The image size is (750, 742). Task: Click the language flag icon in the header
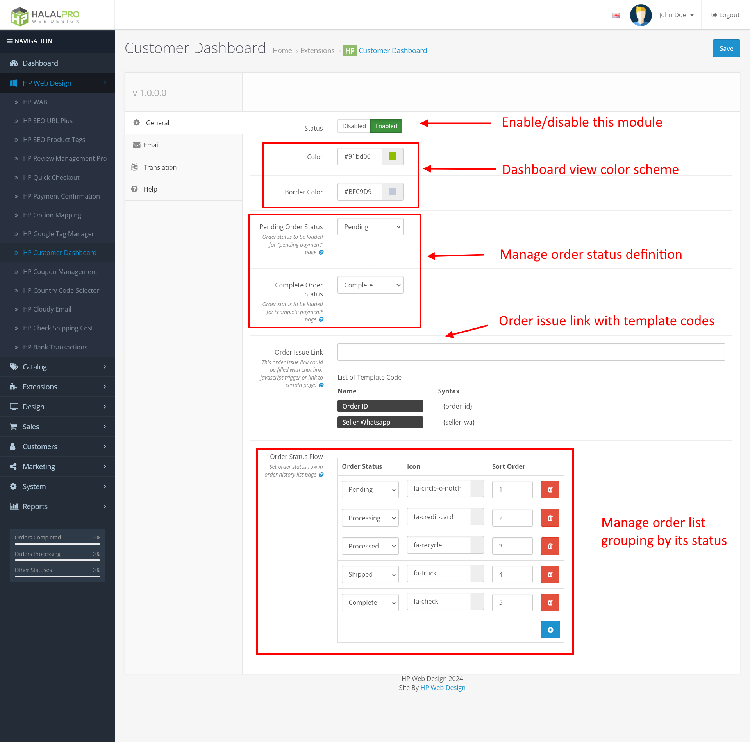click(x=616, y=15)
